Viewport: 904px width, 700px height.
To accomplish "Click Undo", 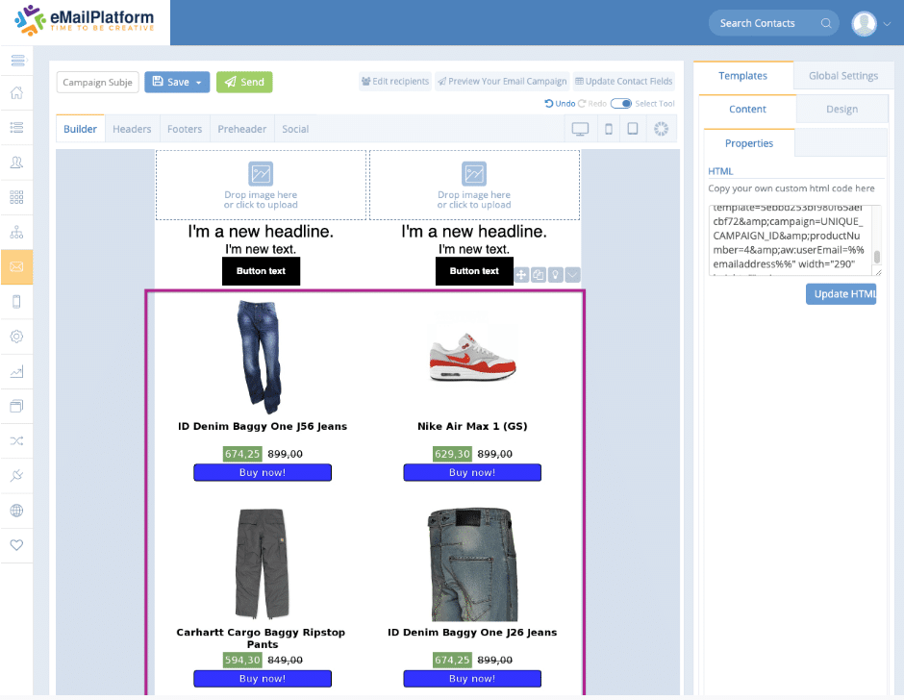I will pos(560,103).
